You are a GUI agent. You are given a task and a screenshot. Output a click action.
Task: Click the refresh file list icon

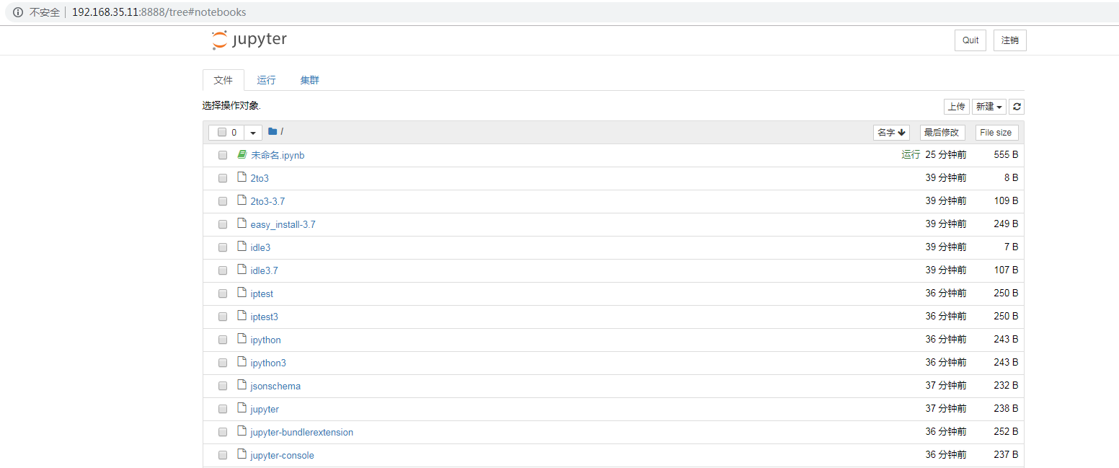[x=1017, y=106]
